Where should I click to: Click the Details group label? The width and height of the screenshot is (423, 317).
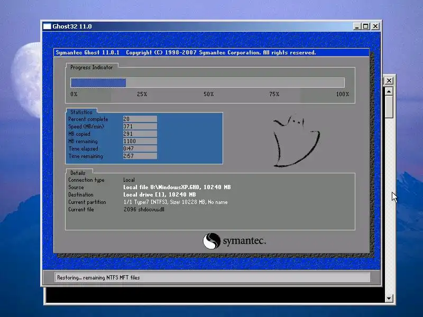click(78, 173)
